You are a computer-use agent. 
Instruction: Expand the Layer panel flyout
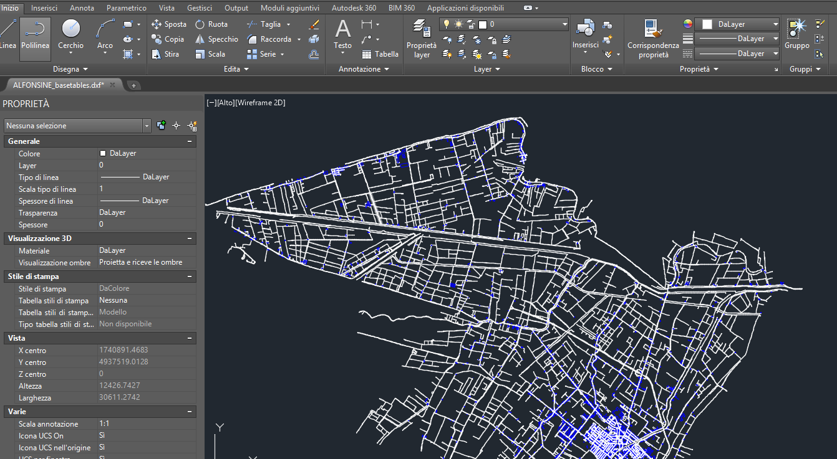[487, 69]
